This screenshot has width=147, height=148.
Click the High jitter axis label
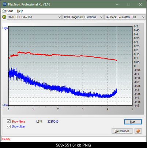(x=5, y=28)
